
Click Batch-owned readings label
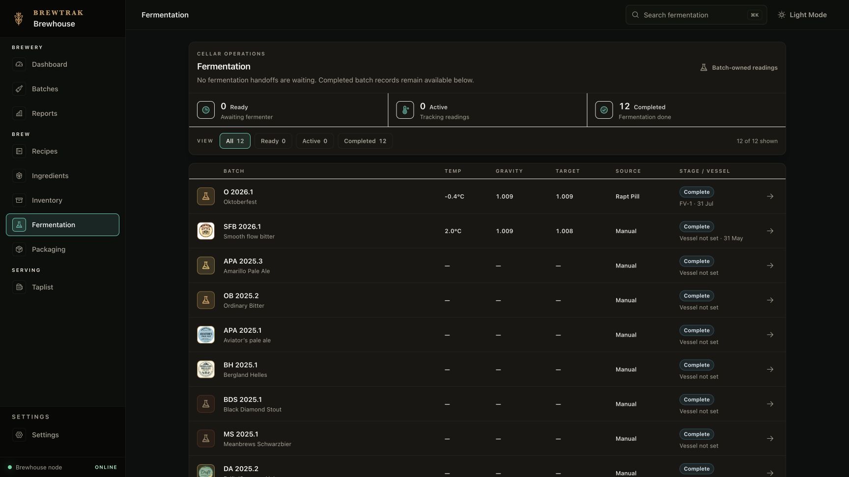[738, 68]
